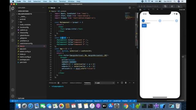The width and height of the screenshot is (196, 110).
Task: Open Safari from the Dock
Action: [31, 106]
